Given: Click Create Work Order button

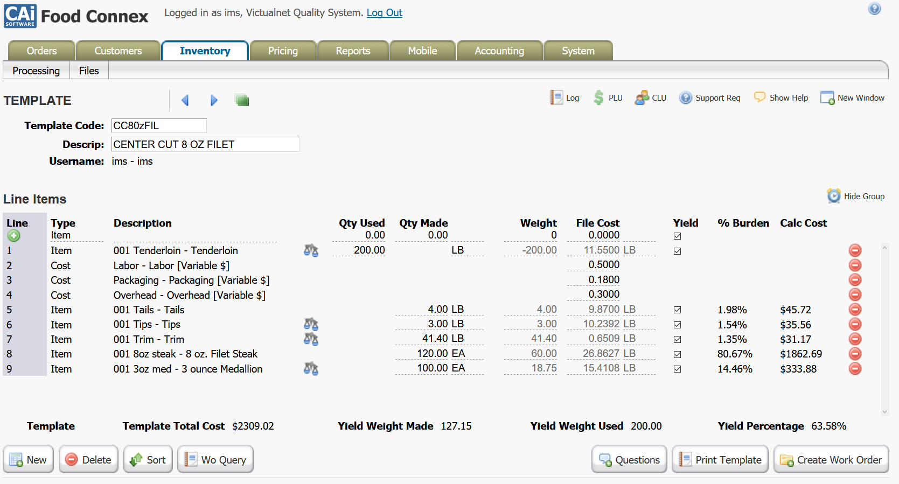Looking at the screenshot, I should tap(831, 459).
